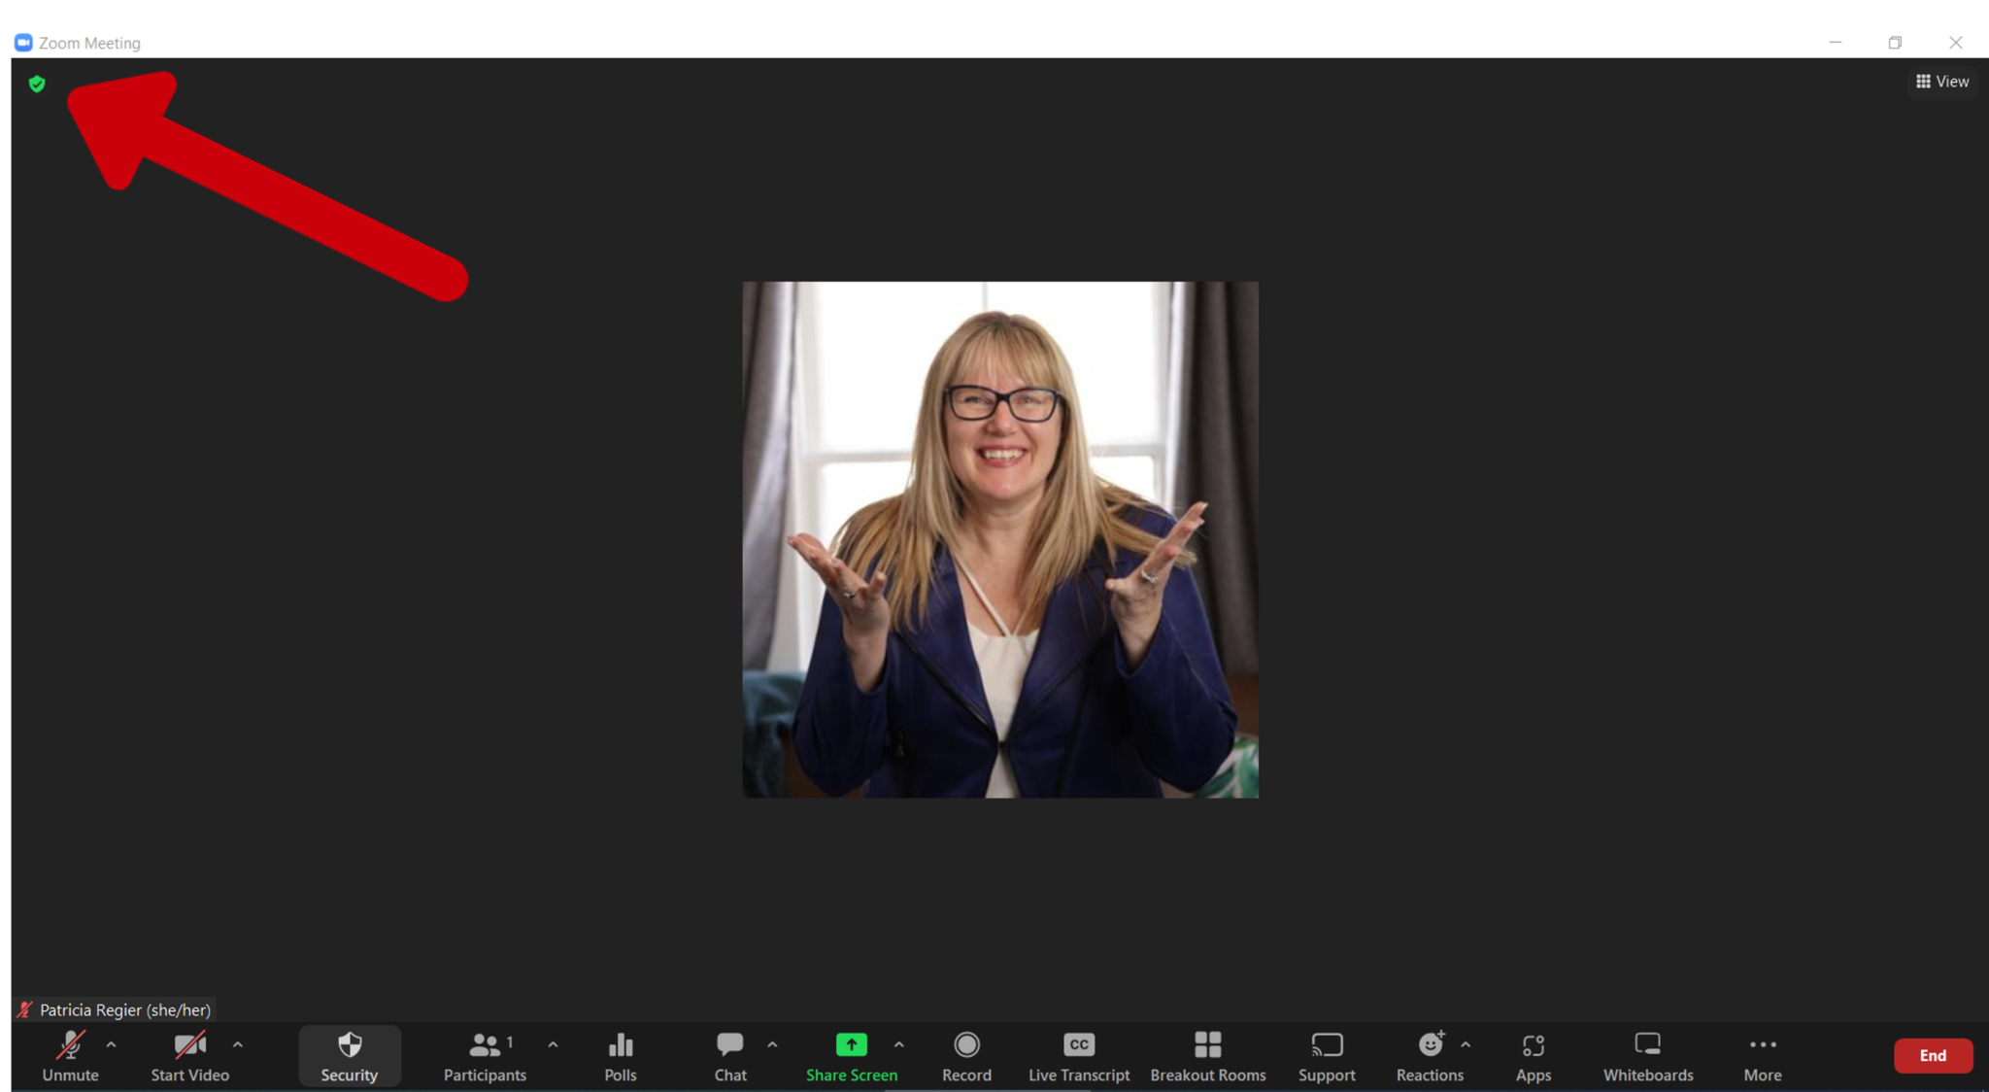Start Video with the camera toggle
The height and width of the screenshot is (1092, 1989).
(x=189, y=1055)
